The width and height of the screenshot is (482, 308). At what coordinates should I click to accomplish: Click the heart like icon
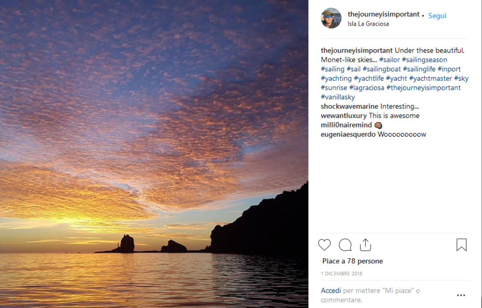(324, 245)
